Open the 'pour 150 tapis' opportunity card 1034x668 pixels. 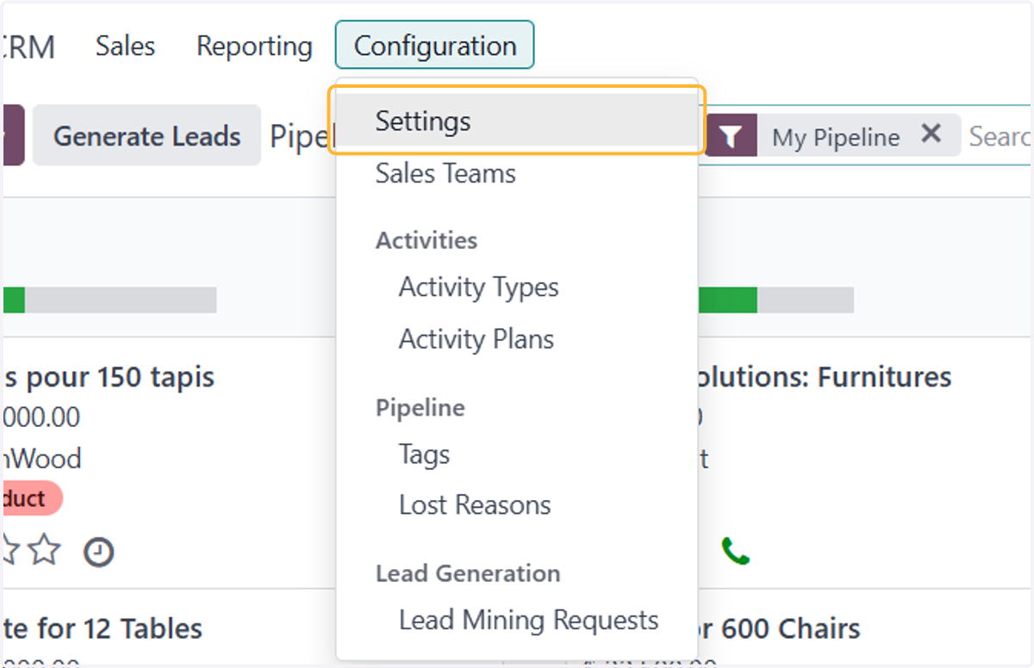coord(109,376)
